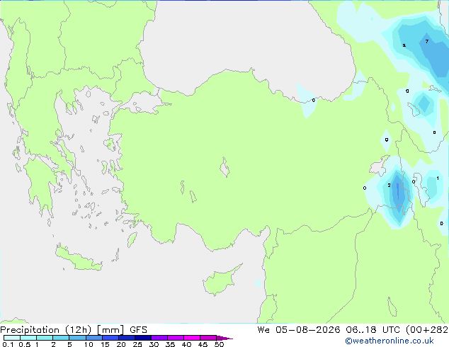Image resolution: width=449 pixels, height=347 pixels.
Task: Click the 'Precipitation (12h) [mm] GFS' title
Action: (74, 330)
